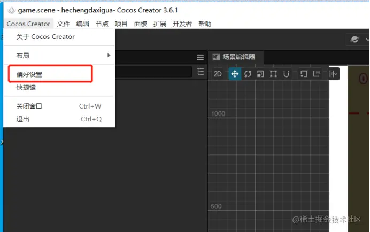This screenshot has width=370, height=232.
Task: Open 偏好设置 from the menu
Action: (59, 74)
